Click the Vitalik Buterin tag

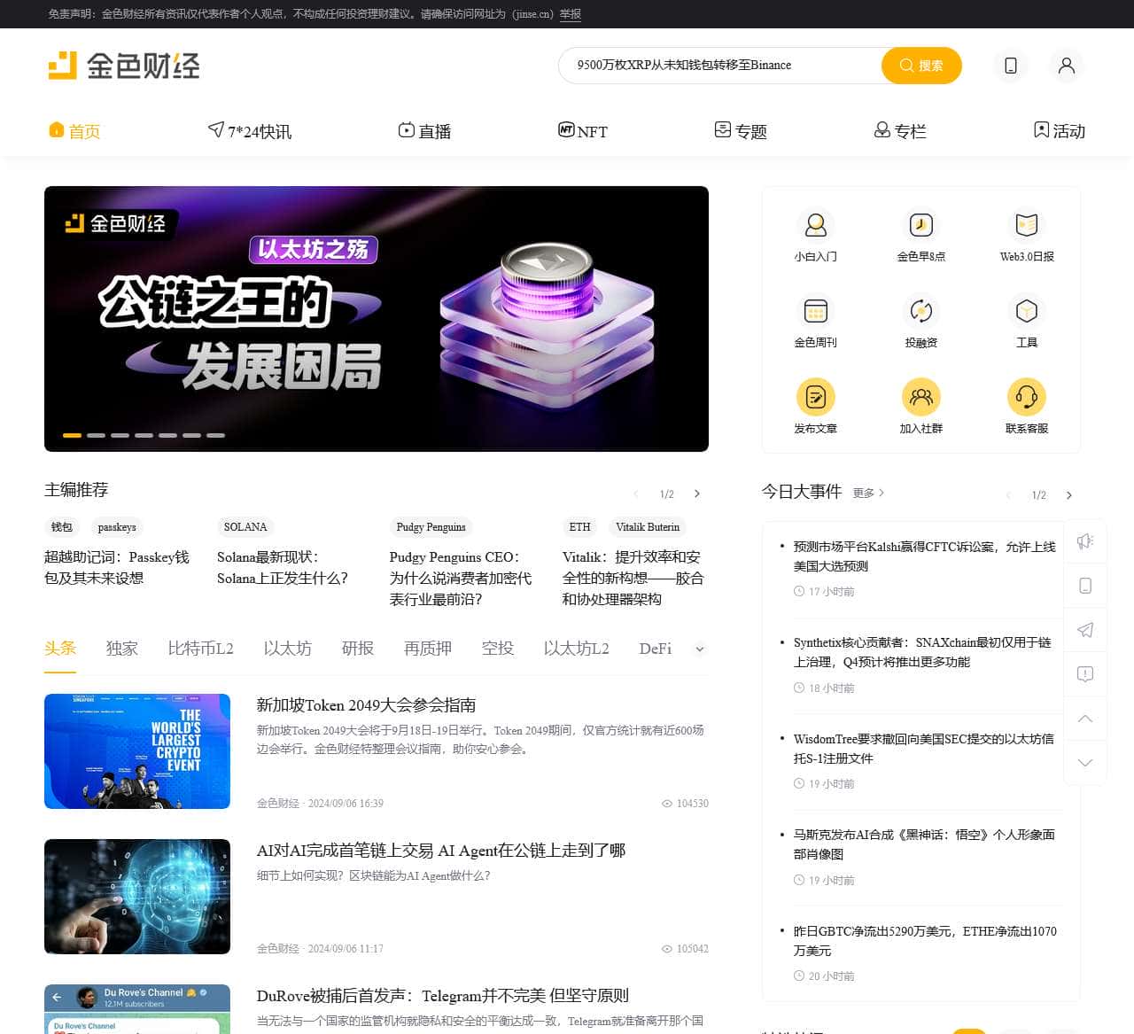click(x=648, y=527)
